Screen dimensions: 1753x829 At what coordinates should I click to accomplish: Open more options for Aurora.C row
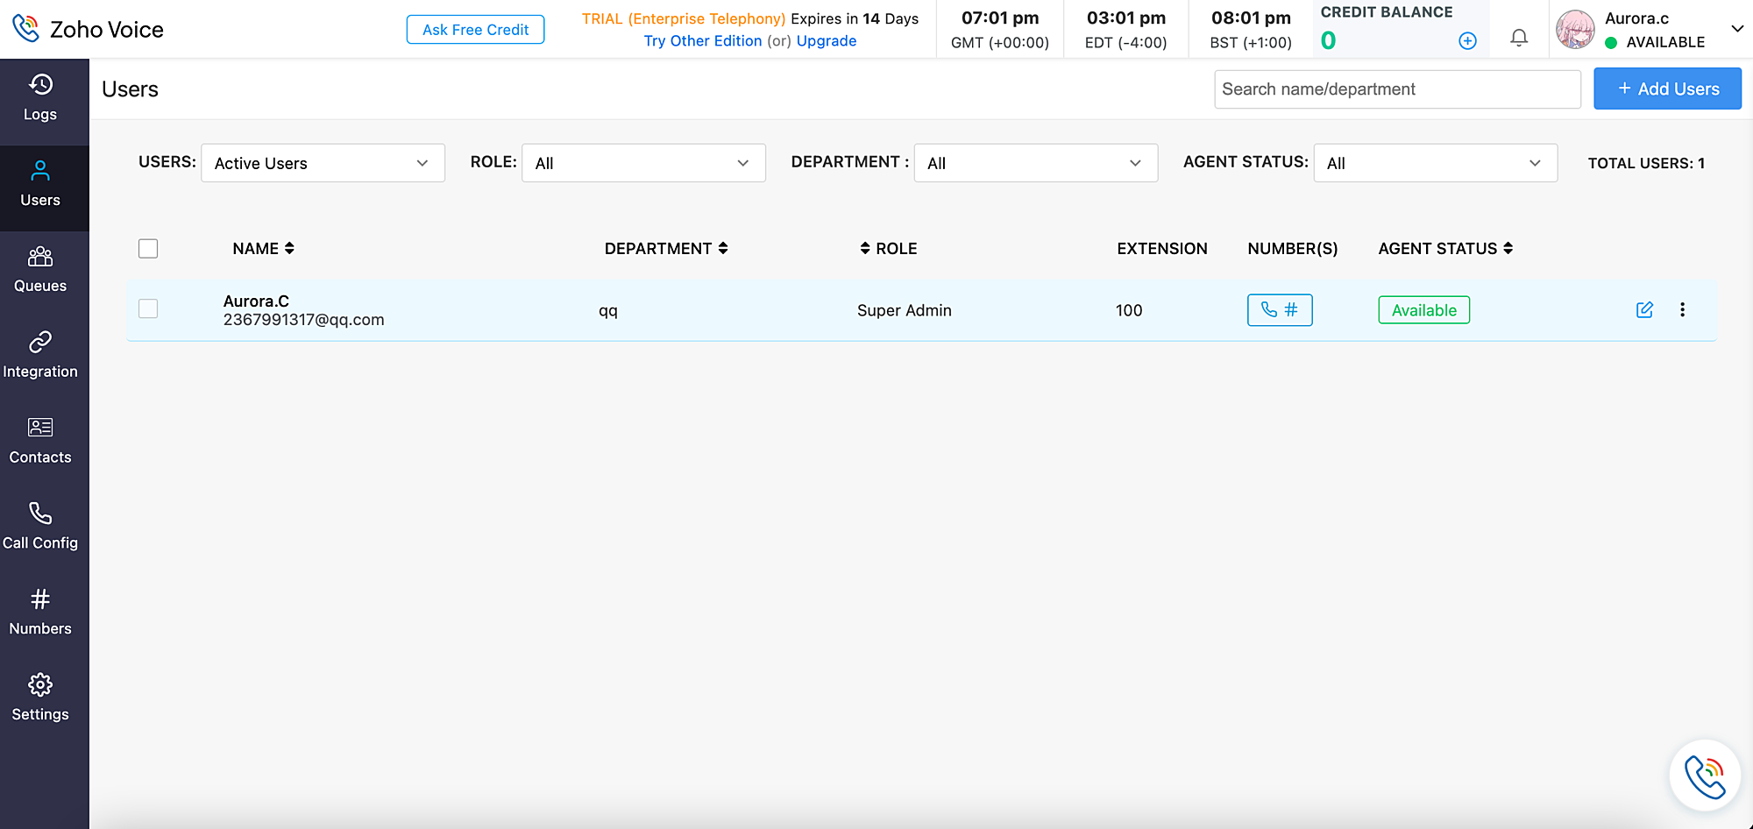pyautogui.click(x=1682, y=309)
